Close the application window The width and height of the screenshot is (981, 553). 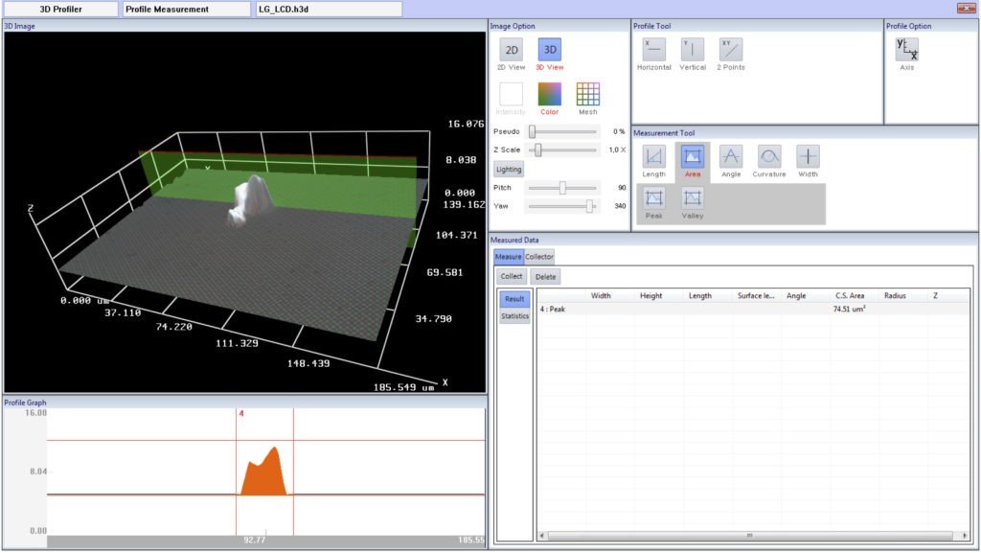coord(966,8)
